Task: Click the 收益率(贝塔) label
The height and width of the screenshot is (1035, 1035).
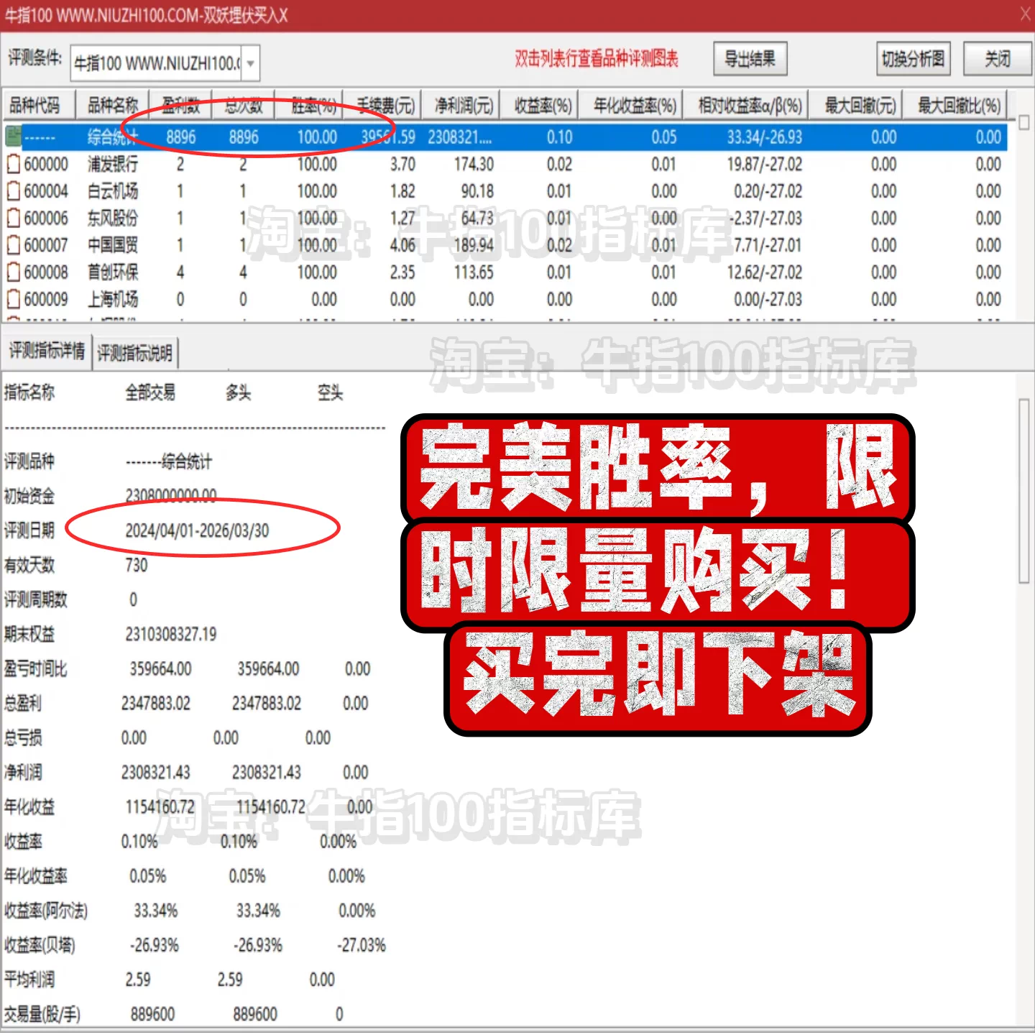Action: click(40, 946)
